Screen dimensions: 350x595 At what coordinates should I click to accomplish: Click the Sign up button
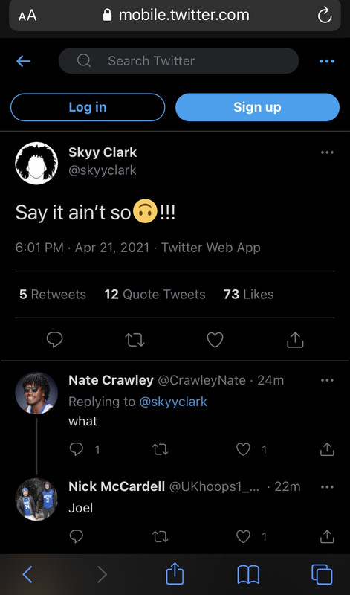pos(257,107)
